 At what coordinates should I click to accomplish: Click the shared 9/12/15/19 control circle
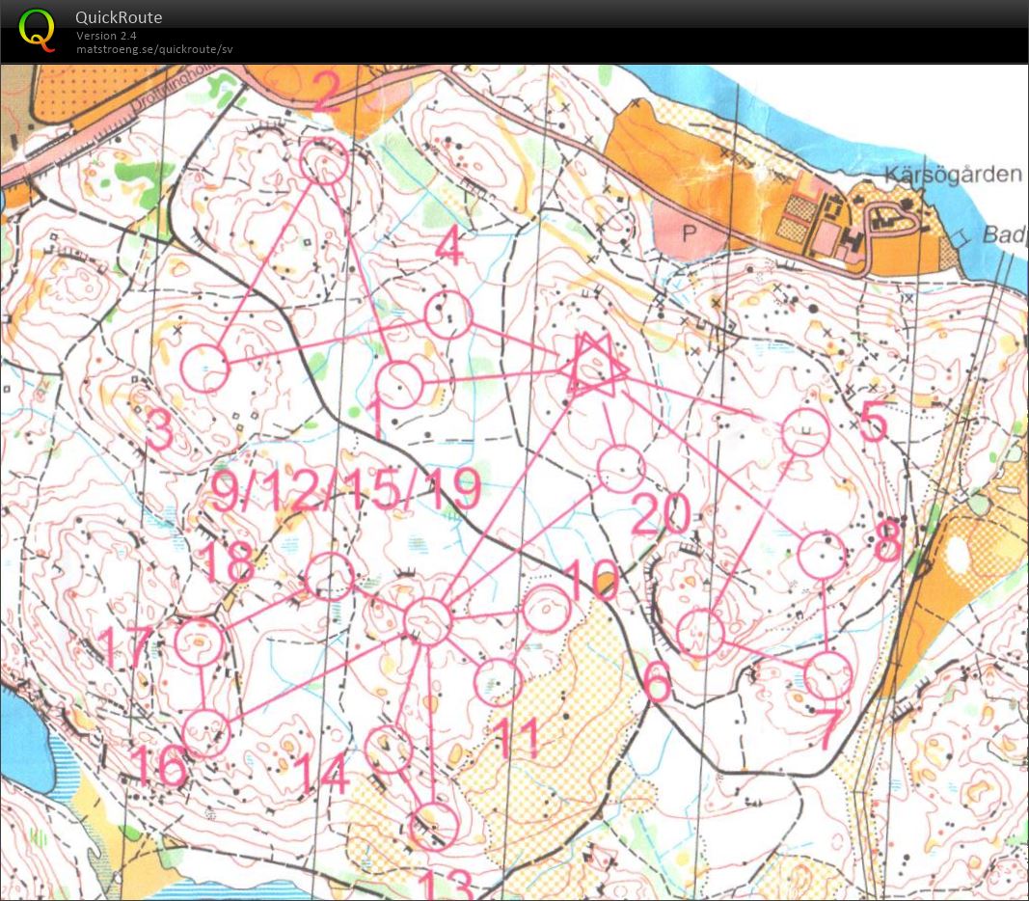[427, 620]
